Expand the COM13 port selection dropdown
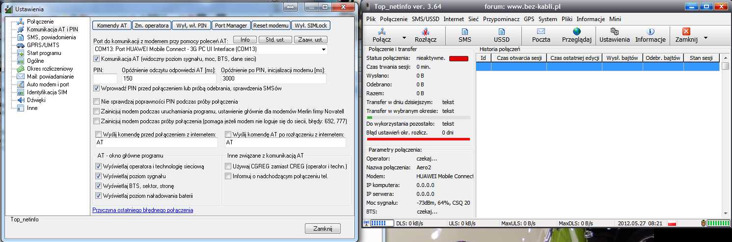The height and width of the screenshot is (242, 732). [x=324, y=50]
